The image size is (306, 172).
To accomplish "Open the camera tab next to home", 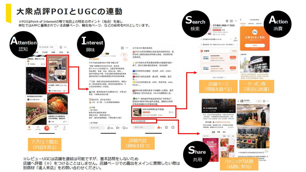I will click(38, 128).
